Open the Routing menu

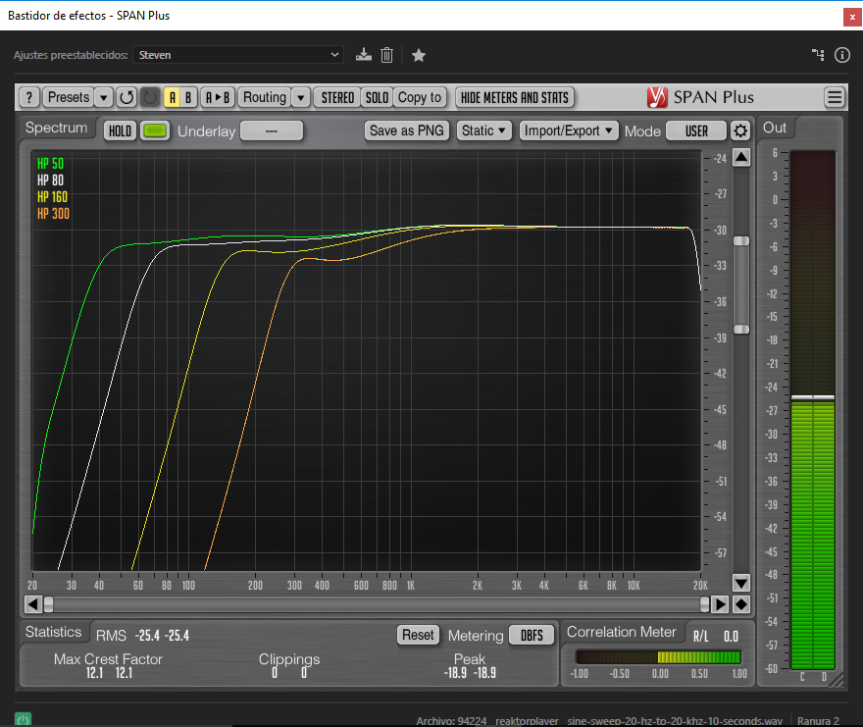coord(265,97)
